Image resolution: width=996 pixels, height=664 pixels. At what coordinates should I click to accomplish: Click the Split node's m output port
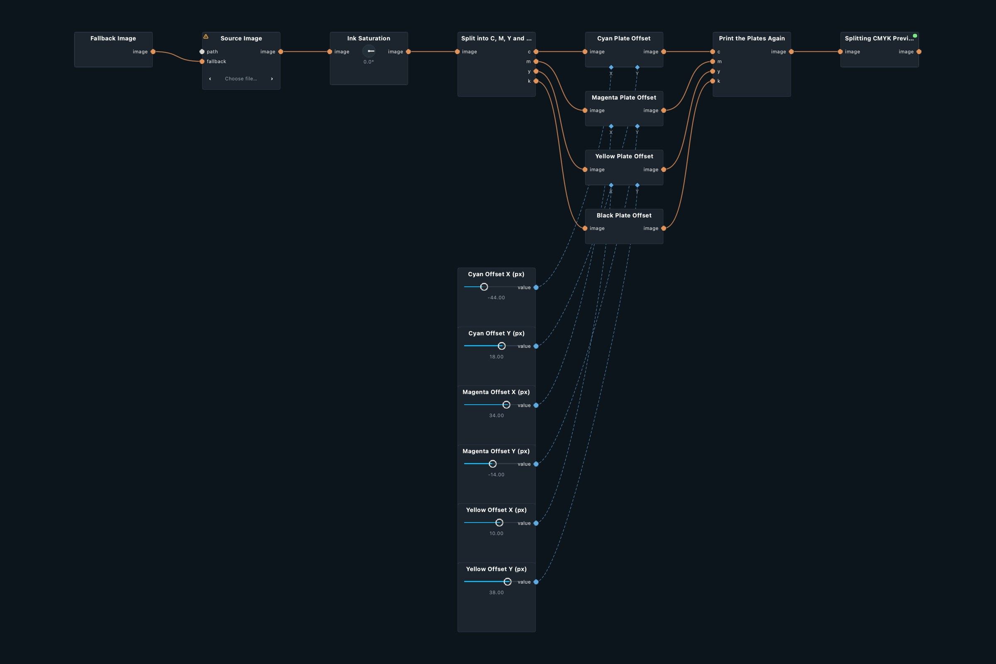click(x=536, y=61)
